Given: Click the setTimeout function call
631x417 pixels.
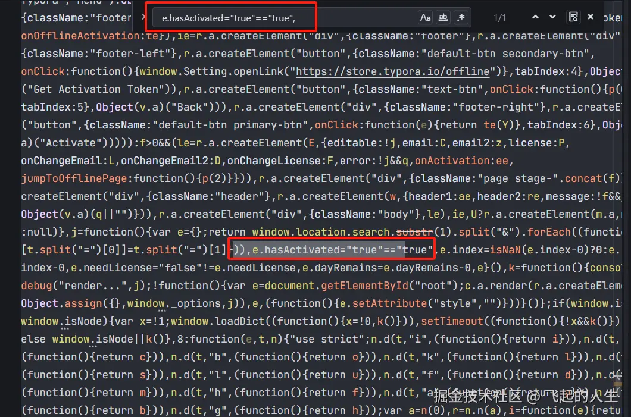Looking at the screenshot, I should (x=454, y=321).
